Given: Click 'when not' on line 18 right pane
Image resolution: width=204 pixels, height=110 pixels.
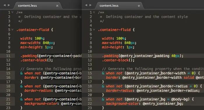Looking at the screenshot, I should click(x=114, y=86).
